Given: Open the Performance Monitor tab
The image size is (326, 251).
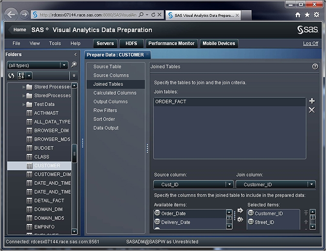Looking at the screenshot, I should pos(172,44).
